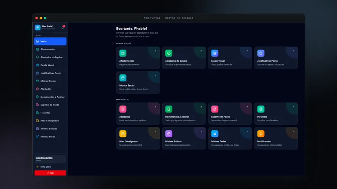Click the Holerites sidebar icon
The image size is (337, 189).
(37, 113)
